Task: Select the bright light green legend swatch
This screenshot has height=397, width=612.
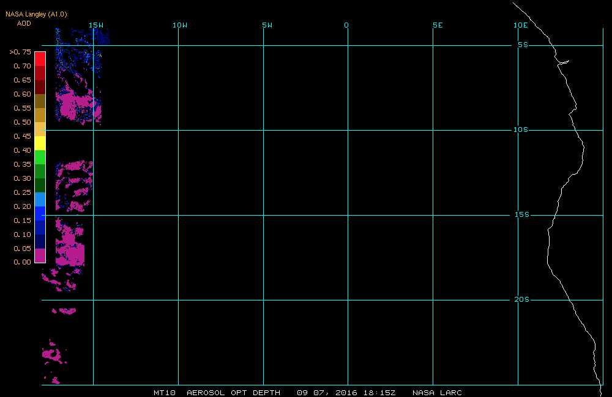Action: pos(40,157)
